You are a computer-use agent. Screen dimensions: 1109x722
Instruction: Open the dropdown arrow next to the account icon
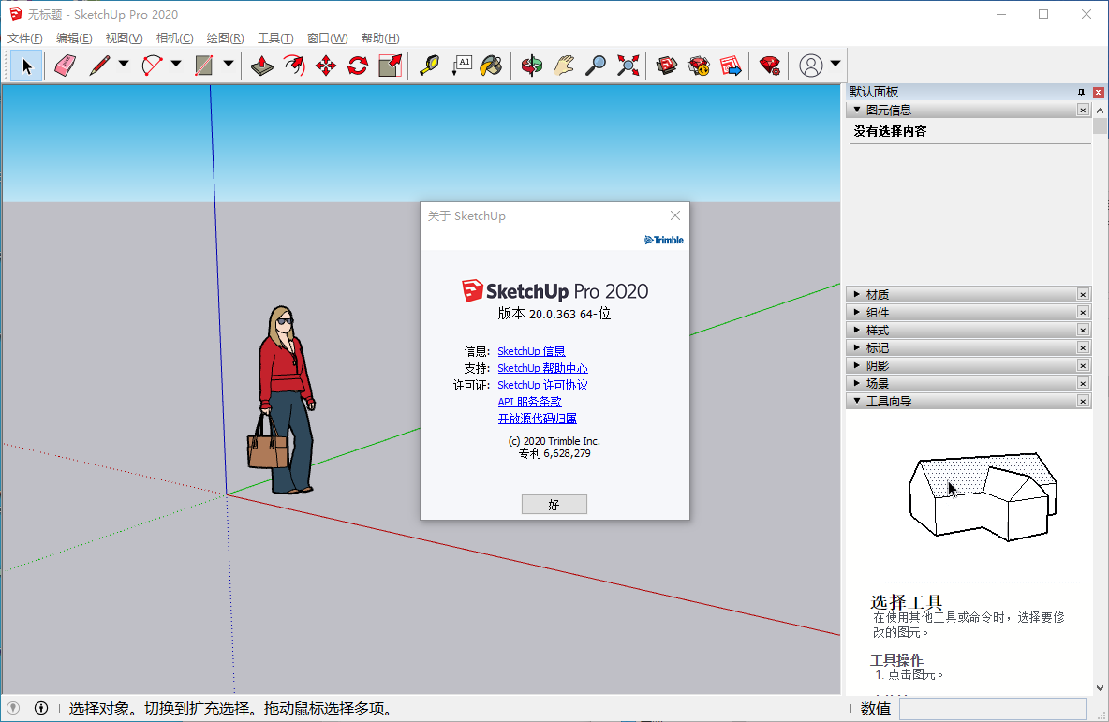tap(835, 65)
